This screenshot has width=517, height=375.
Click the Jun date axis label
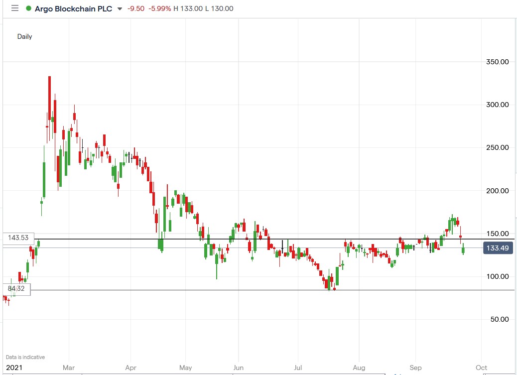pos(239,368)
